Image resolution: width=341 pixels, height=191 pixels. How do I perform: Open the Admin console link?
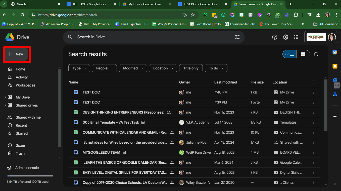[x=27, y=168]
